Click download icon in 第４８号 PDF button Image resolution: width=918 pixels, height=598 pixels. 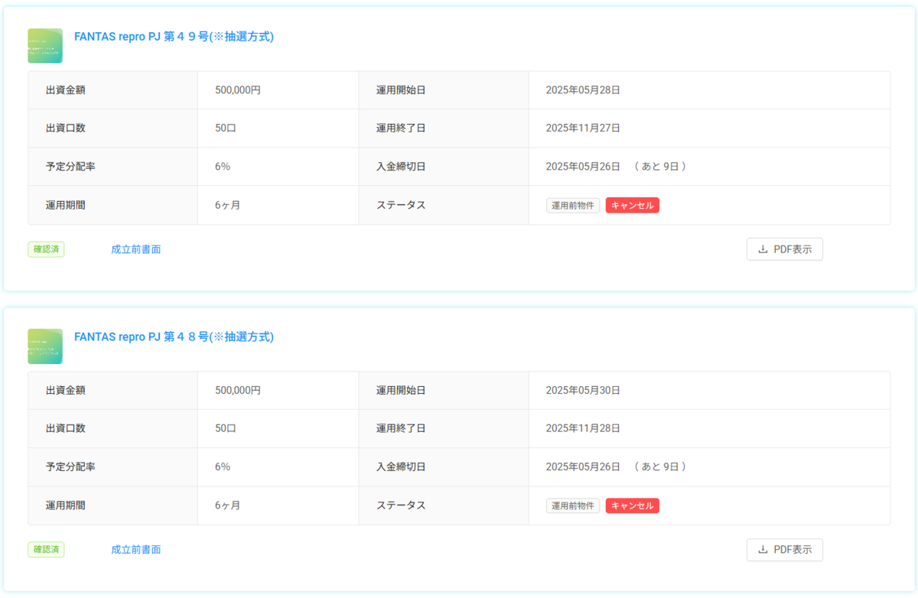pyautogui.click(x=763, y=550)
